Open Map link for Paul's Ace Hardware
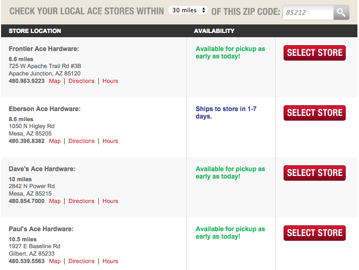 pos(55,261)
